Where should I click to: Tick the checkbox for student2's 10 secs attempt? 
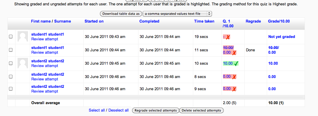(x=11, y=63)
